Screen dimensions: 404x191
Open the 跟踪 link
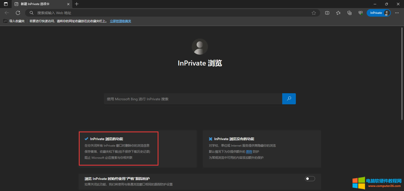coord(249,152)
